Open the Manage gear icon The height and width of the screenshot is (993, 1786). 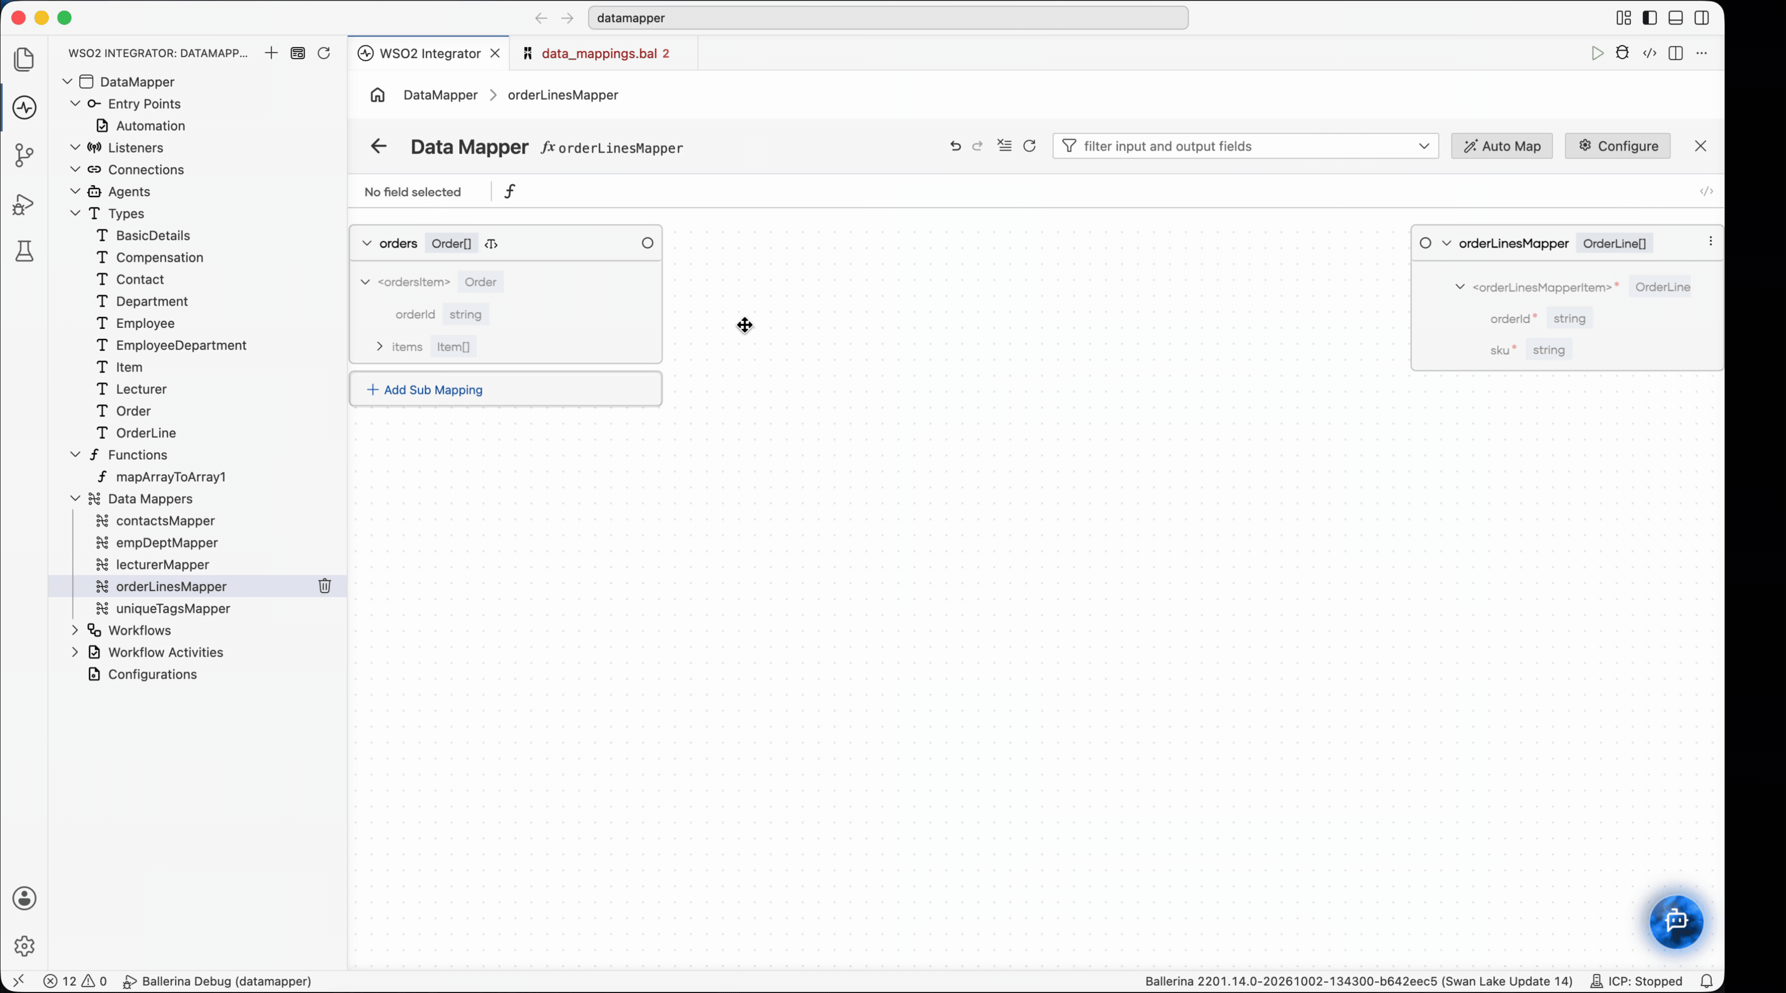pyautogui.click(x=24, y=946)
